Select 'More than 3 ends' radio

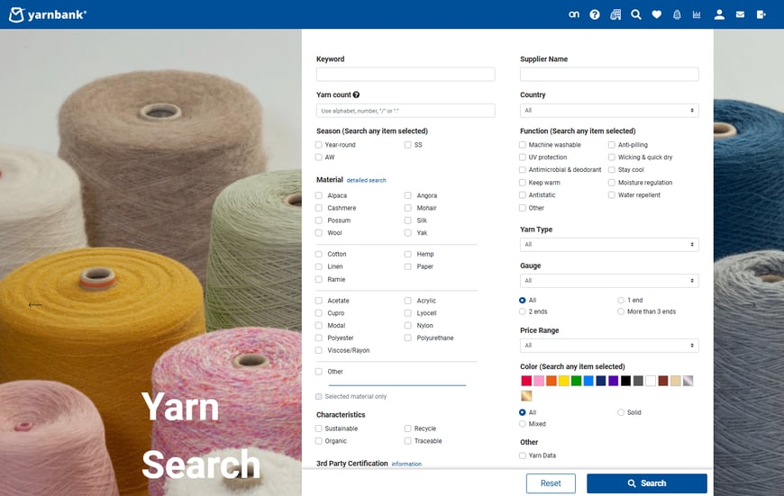621,311
